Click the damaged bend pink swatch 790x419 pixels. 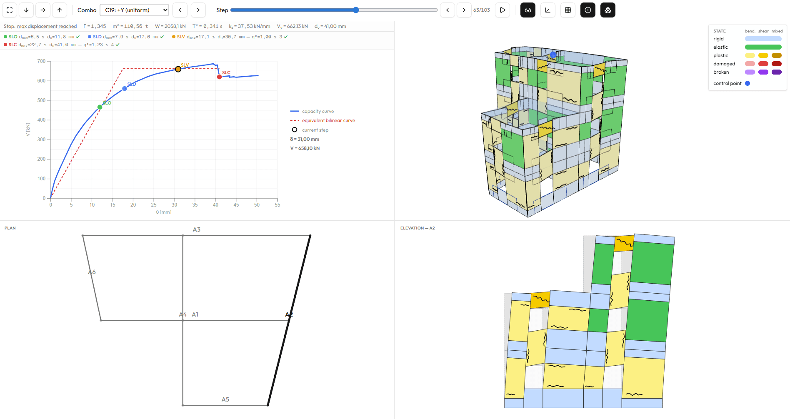(x=750, y=64)
